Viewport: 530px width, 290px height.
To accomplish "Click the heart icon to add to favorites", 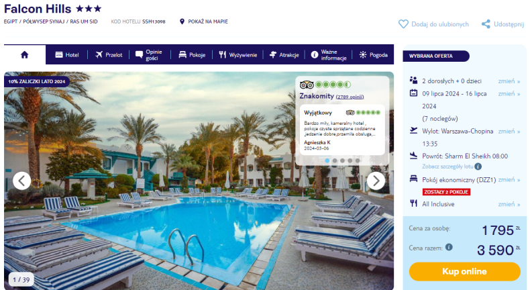I will [x=403, y=24].
